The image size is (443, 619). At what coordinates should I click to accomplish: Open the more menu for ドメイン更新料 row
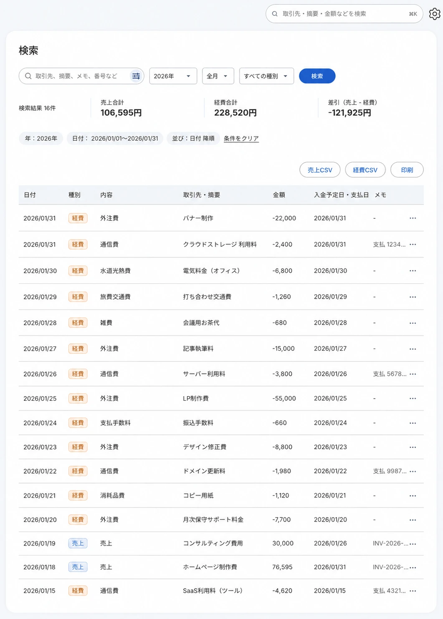[x=413, y=471]
